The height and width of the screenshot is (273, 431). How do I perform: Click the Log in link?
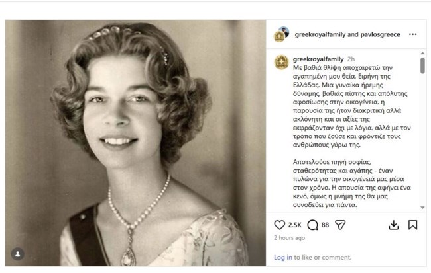coord(283,258)
